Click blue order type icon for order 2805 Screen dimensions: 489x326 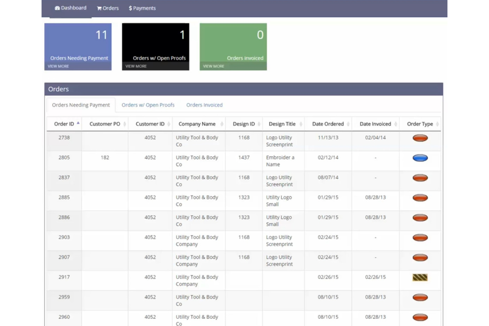420,158
